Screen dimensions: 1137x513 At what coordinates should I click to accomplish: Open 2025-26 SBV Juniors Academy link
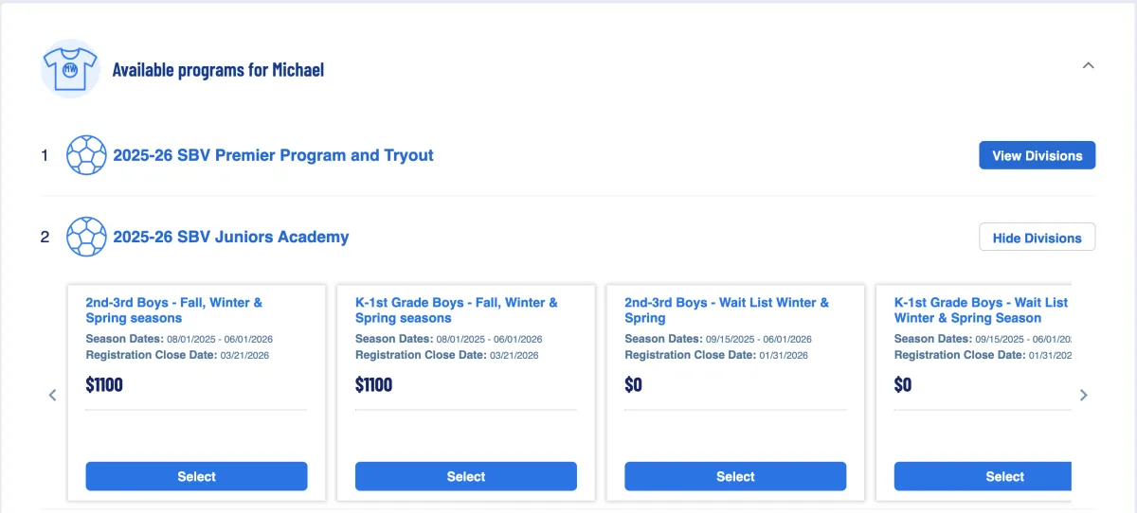[x=230, y=237]
